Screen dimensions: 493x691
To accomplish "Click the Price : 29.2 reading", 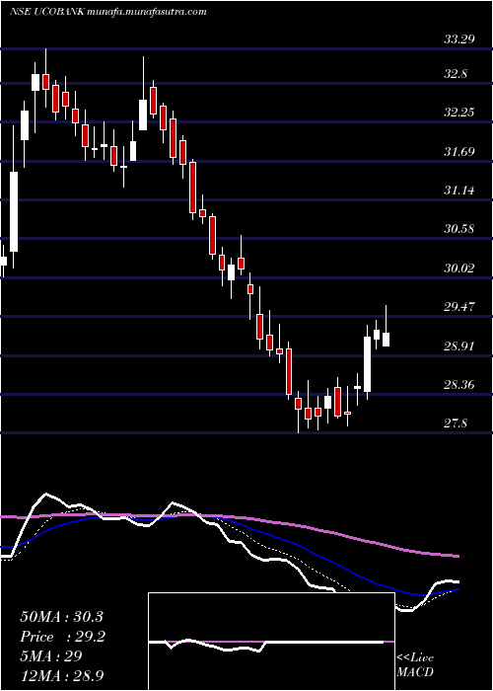I will (x=62, y=637).
